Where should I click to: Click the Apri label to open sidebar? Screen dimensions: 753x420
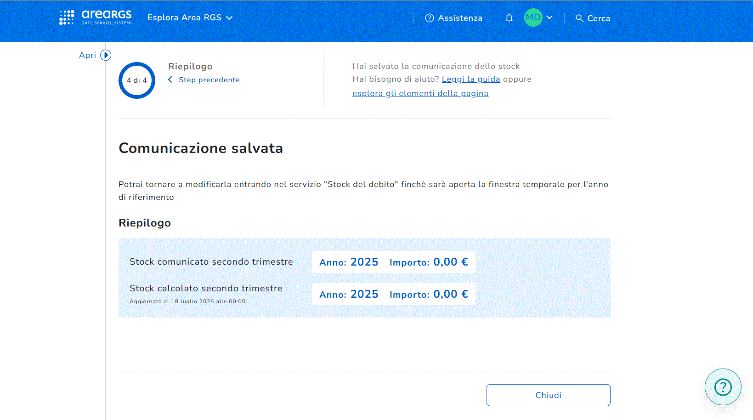[x=87, y=55]
